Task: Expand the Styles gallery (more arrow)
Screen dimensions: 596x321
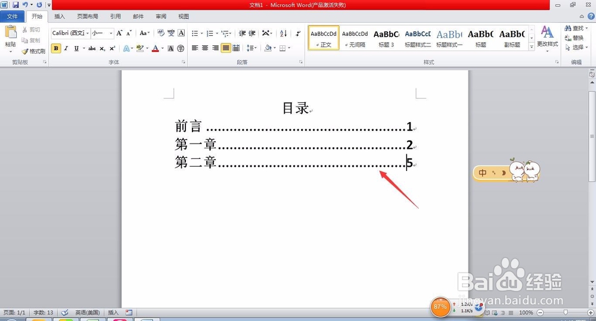Action: (532, 46)
